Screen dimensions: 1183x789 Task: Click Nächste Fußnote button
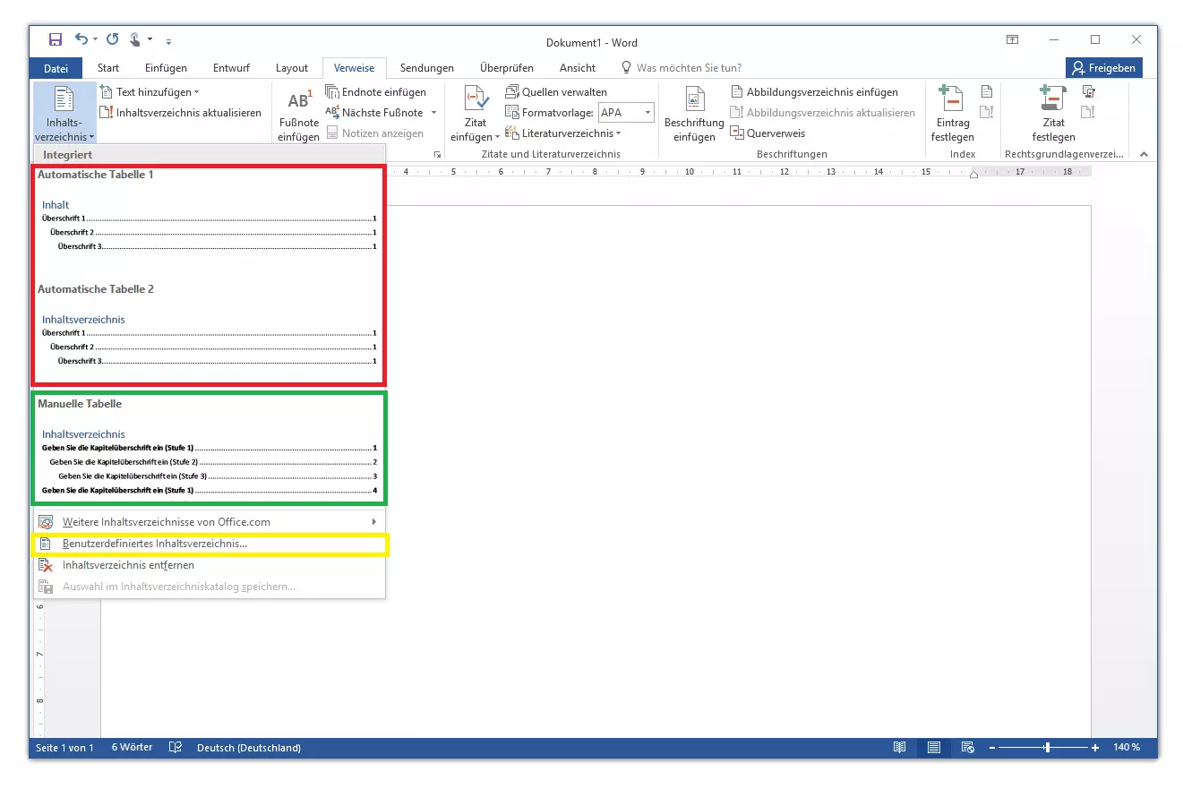(x=374, y=113)
